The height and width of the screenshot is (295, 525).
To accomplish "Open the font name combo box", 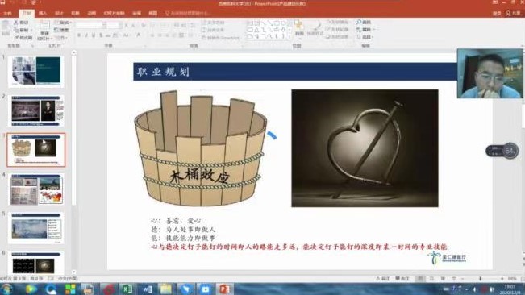I will [89, 26].
